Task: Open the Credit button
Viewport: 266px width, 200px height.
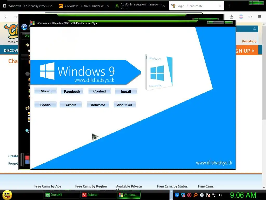Action: click(x=71, y=105)
